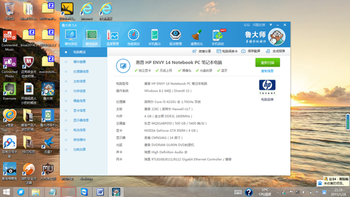Click the touch keyboard taskbar icon

[238, 192]
